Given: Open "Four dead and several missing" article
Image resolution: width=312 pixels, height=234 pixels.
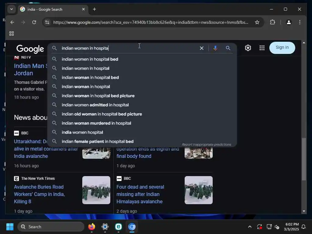Looking at the screenshot, I should pyautogui.click(x=140, y=194).
